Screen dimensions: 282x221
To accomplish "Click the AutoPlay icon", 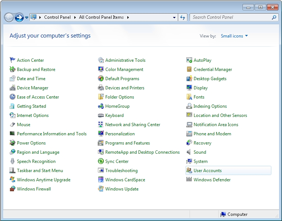I will click(x=189, y=60).
